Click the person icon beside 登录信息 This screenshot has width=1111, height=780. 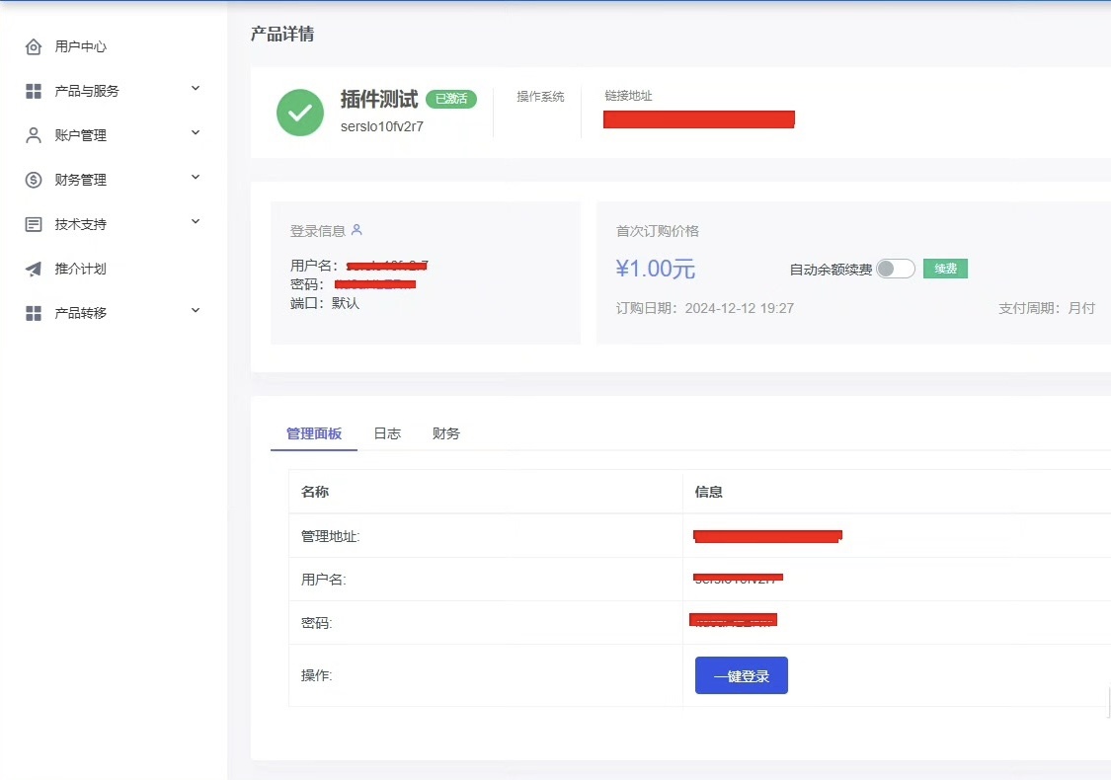click(358, 230)
